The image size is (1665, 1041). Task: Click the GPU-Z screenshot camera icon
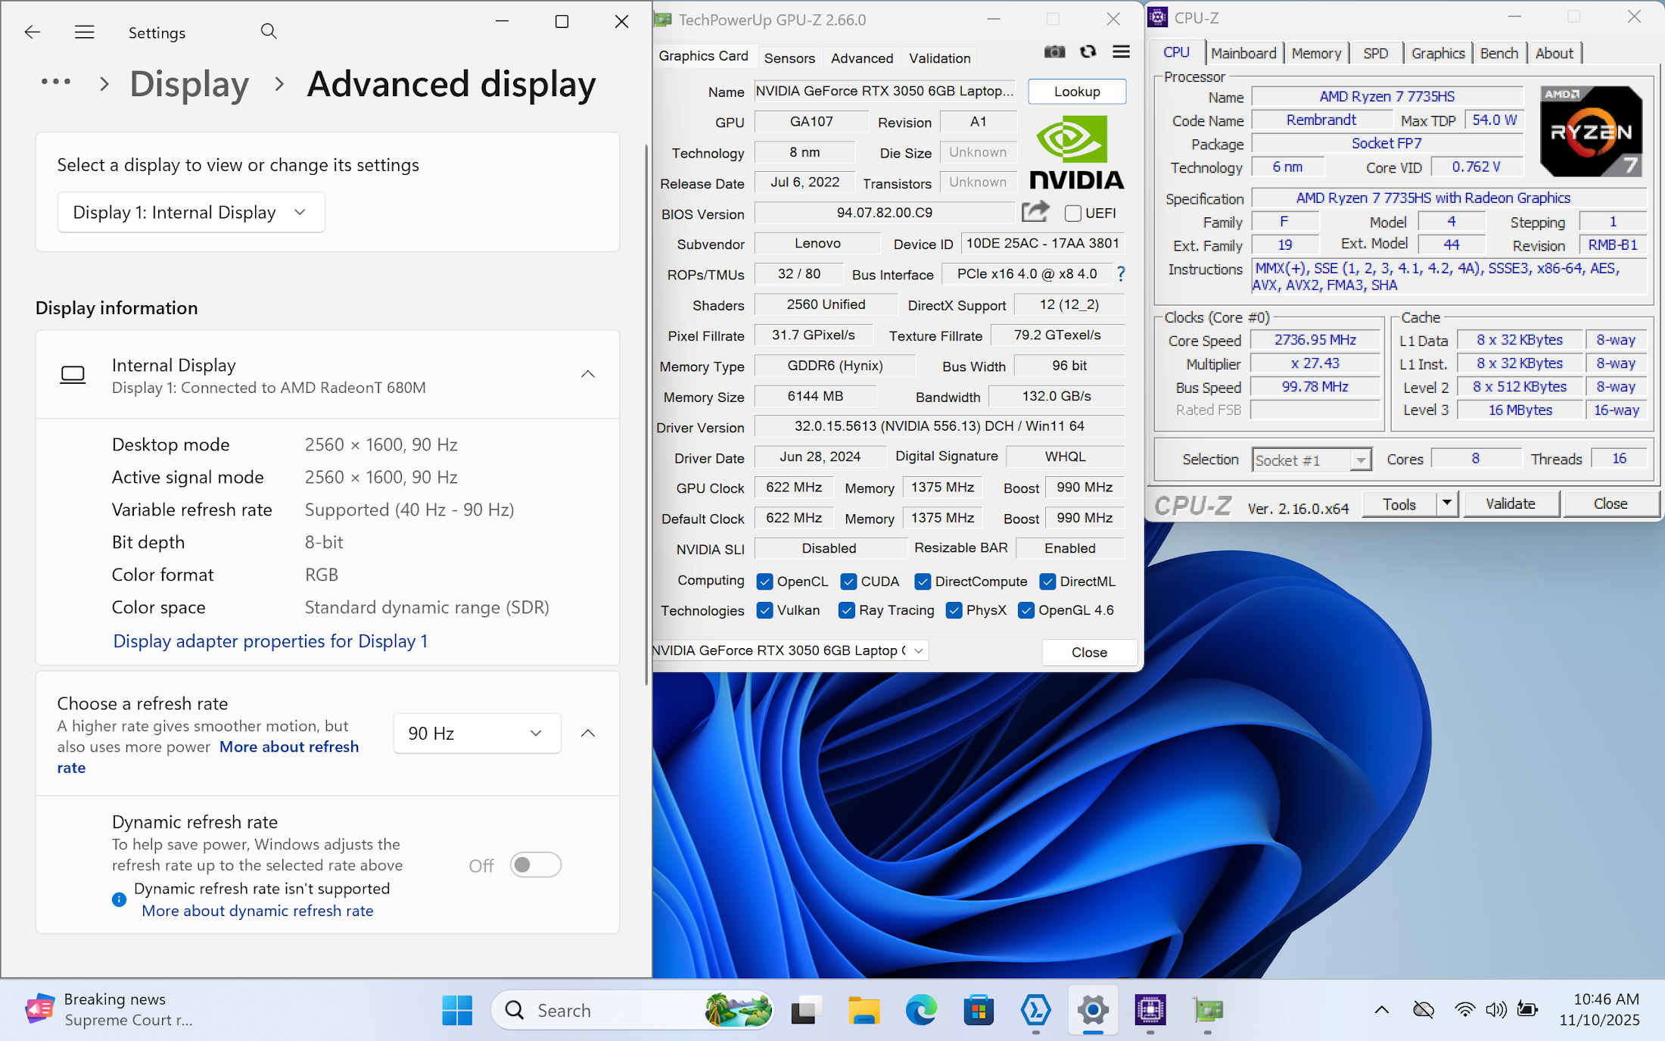(x=1054, y=51)
